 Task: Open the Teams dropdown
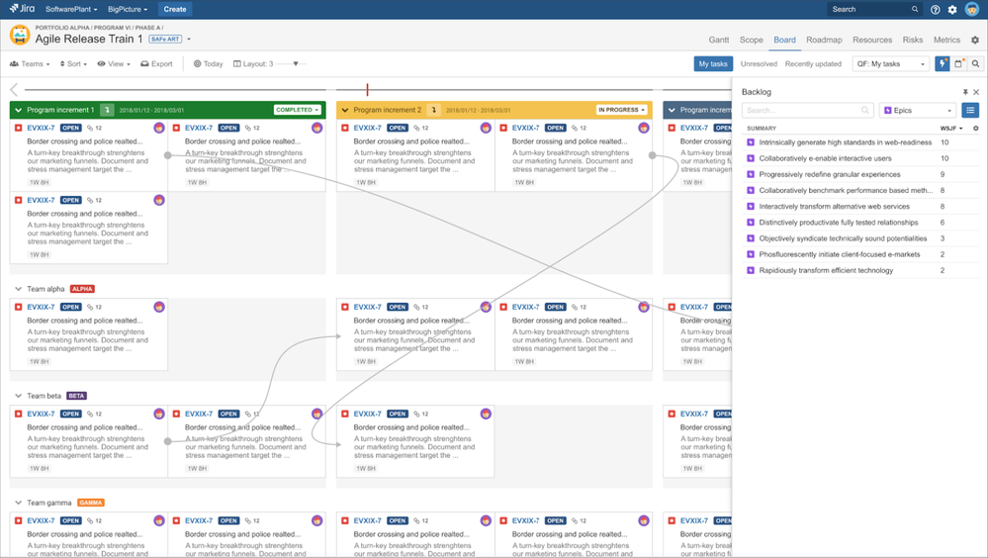tap(31, 63)
